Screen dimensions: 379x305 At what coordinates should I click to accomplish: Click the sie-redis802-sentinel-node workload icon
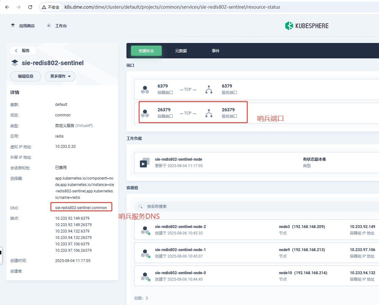point(144,163)
